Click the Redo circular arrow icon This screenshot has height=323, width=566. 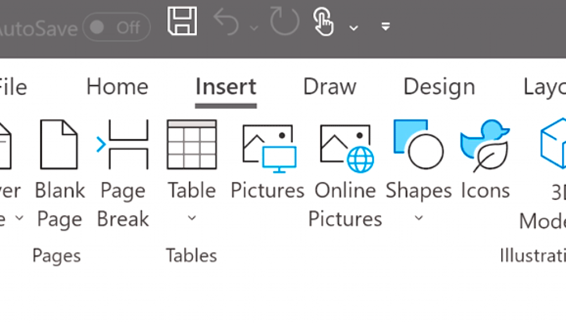[285, 22]
